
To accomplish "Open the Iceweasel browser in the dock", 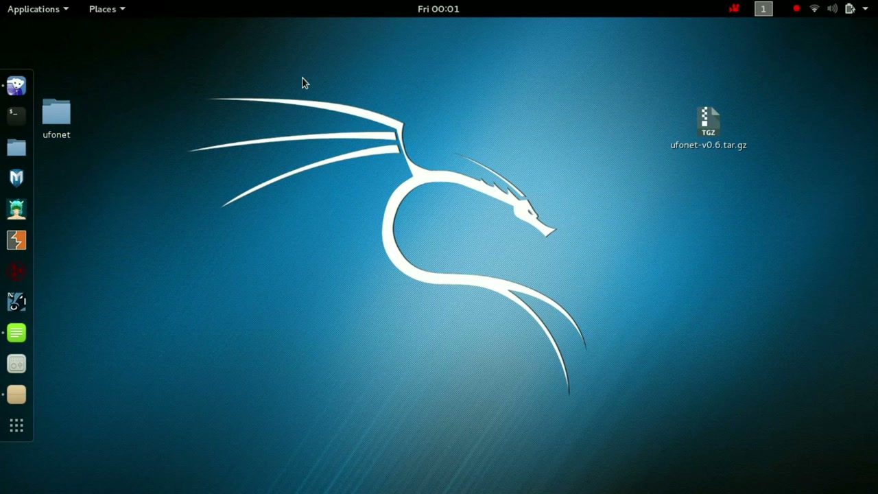I will 16,86.
